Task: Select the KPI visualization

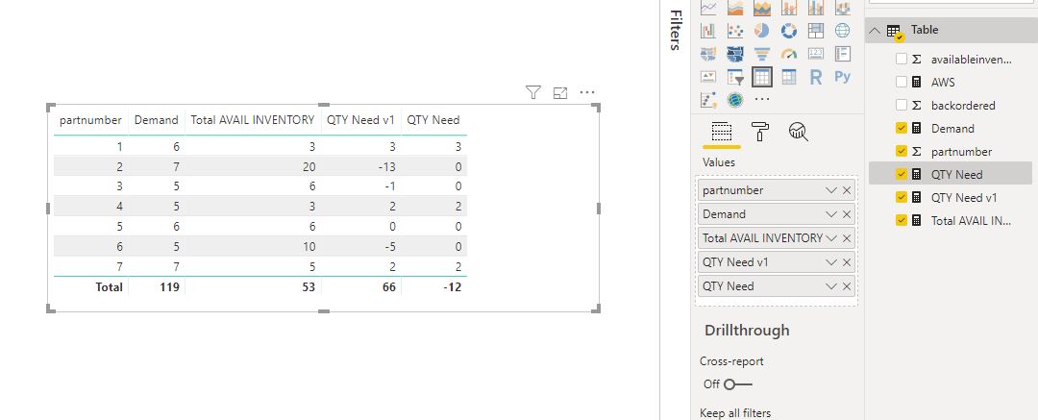Action: [708, 77]
